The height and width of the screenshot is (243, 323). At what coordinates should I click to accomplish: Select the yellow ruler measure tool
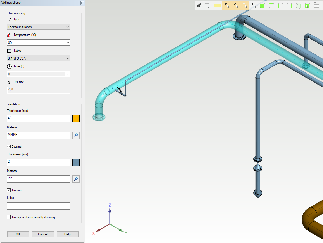[x=217, y=6]
